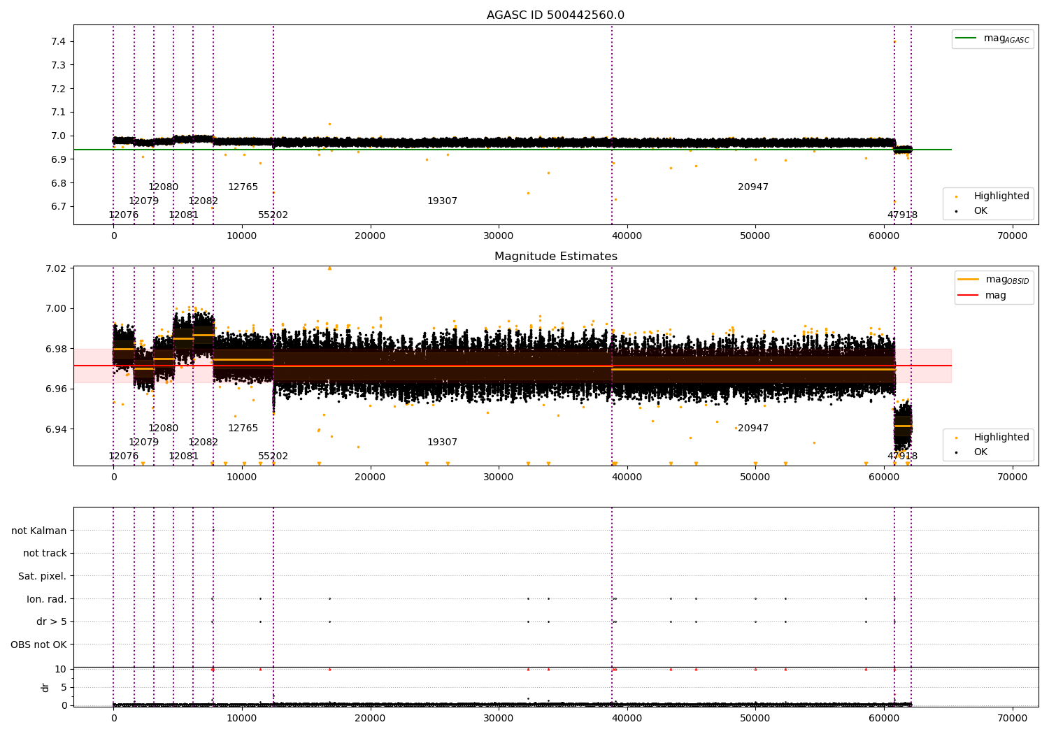Click OBSID label 12765 in top plot
1049x734 pixels.
click(243, 187)
